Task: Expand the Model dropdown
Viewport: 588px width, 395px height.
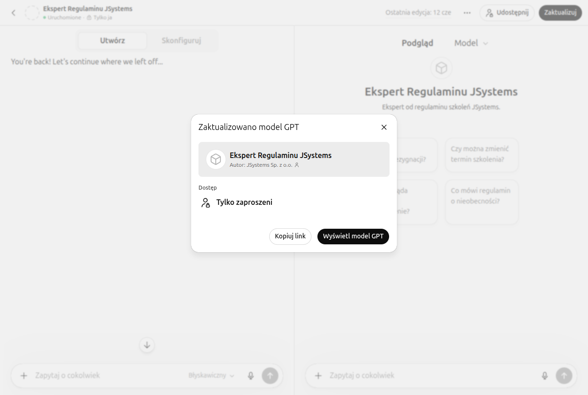Action: coord(471,43)
